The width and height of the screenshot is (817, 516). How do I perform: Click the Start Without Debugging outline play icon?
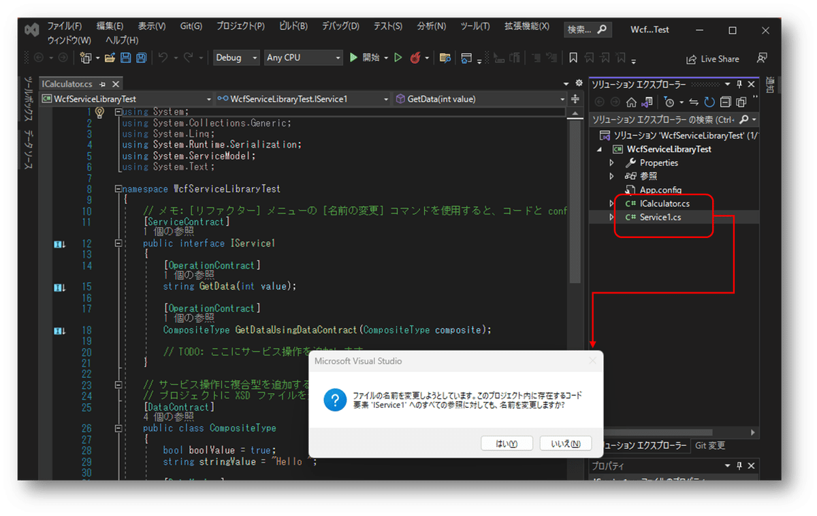(x=398, y=58)
